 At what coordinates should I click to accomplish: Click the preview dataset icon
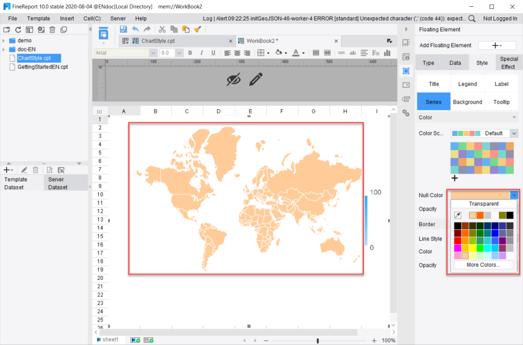(x=50, y=170)
